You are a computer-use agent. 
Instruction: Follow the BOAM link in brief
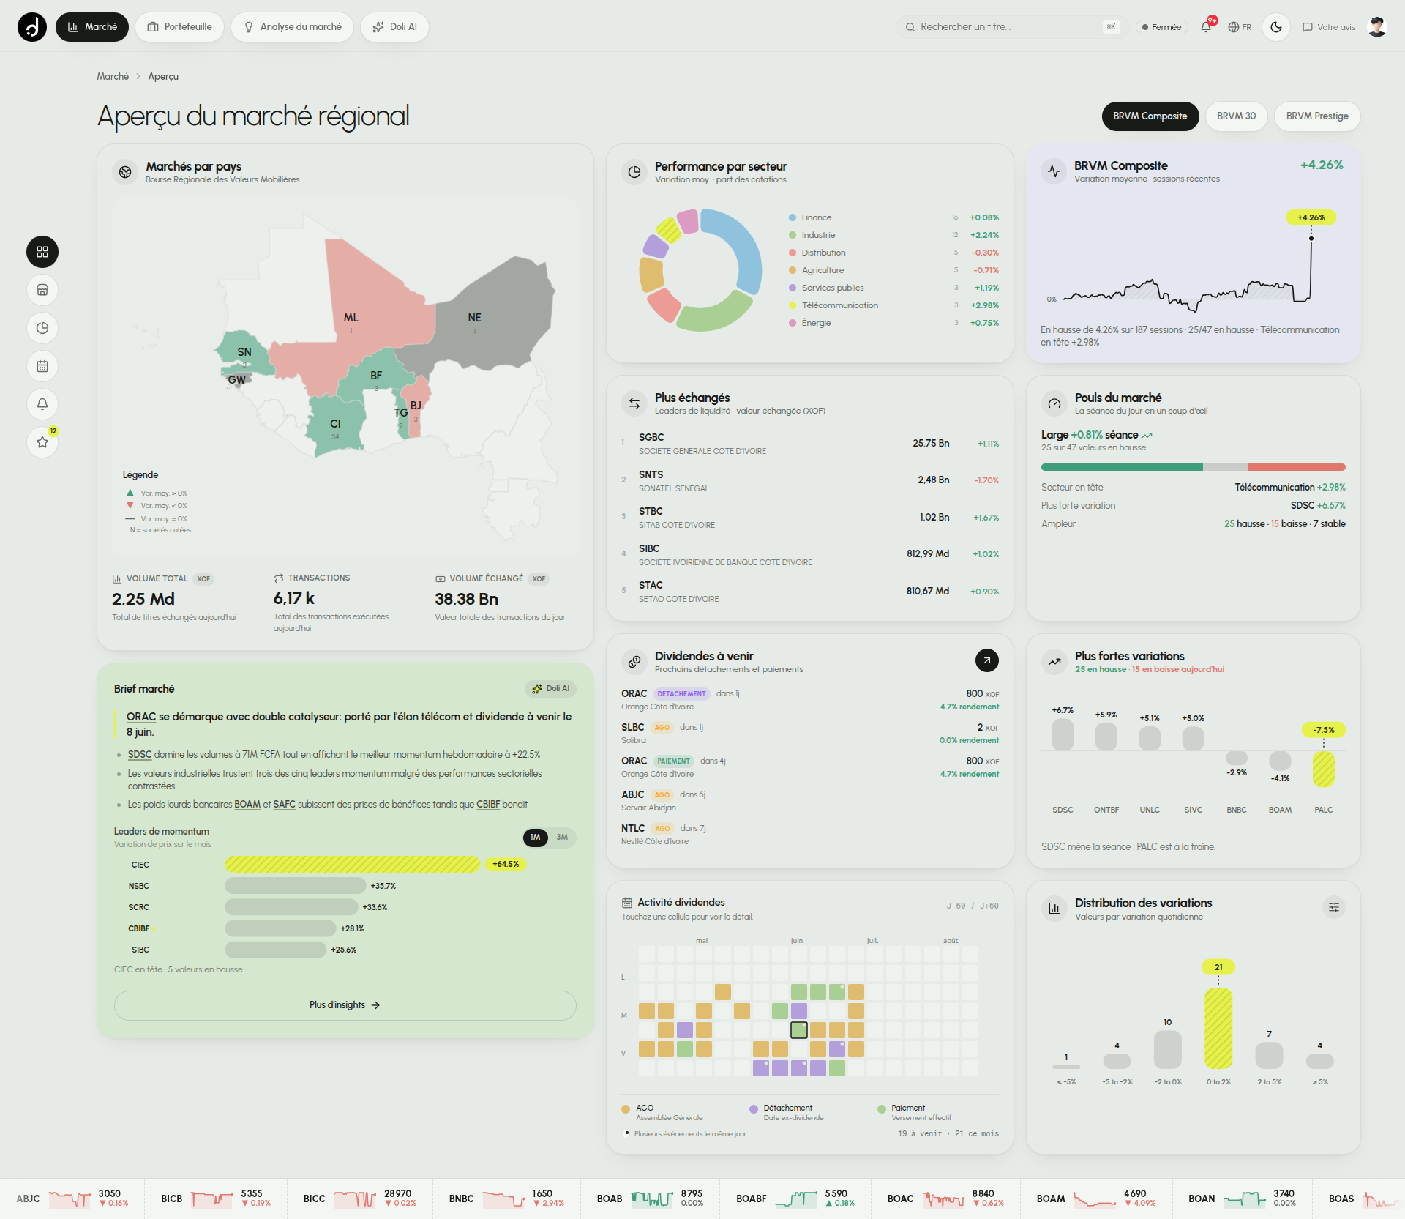tap(247, 805)
